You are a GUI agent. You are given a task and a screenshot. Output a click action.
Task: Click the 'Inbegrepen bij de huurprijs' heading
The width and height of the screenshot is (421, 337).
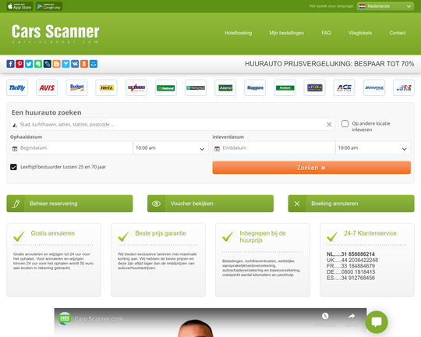[x=263, y=236]
